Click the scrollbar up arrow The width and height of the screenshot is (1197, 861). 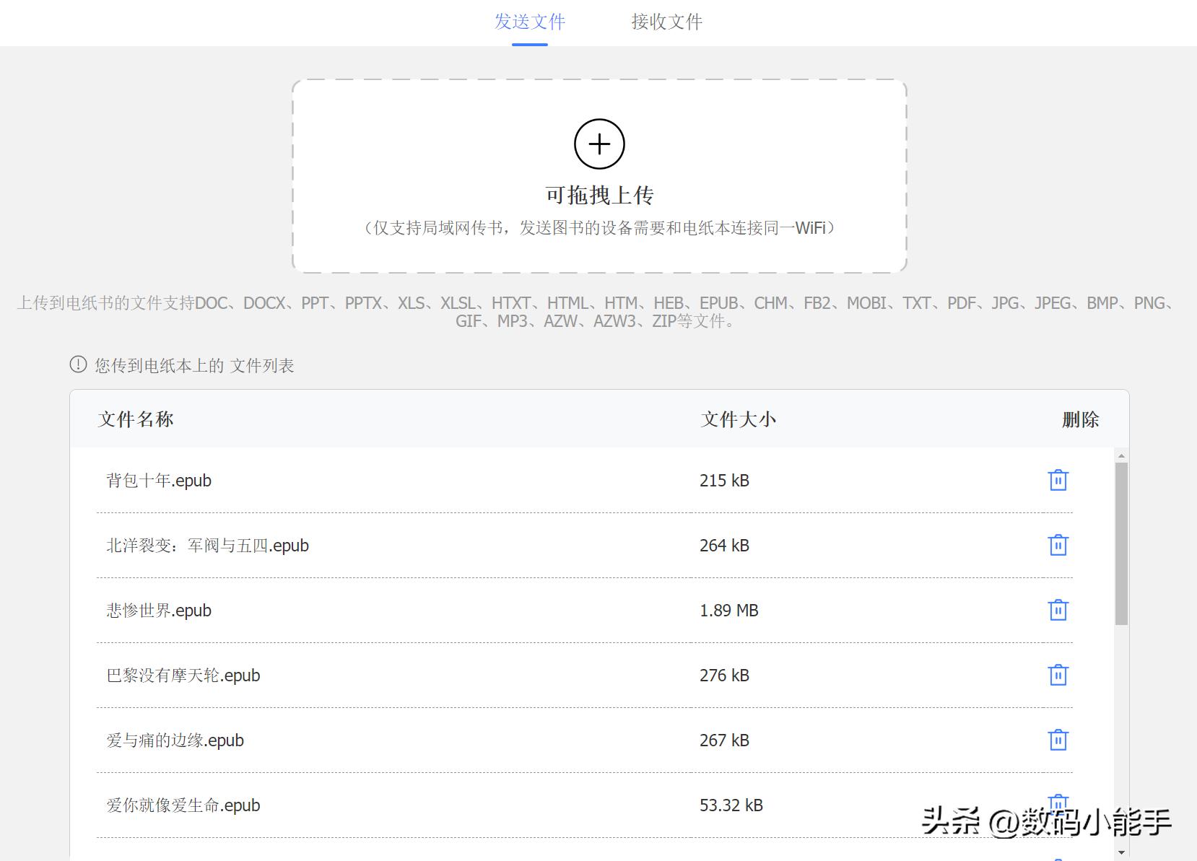(x=1120, y=455)
